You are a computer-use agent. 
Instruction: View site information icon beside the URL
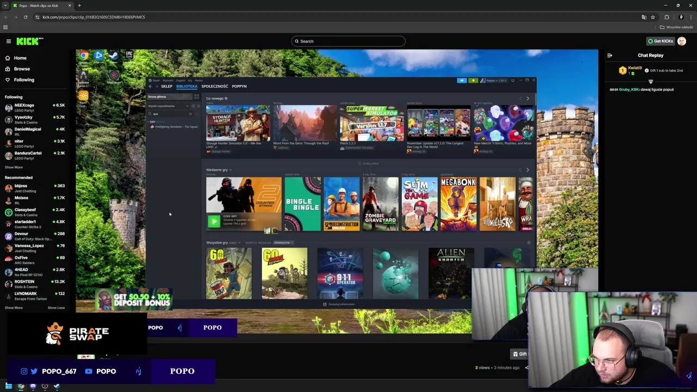(37, 17)
